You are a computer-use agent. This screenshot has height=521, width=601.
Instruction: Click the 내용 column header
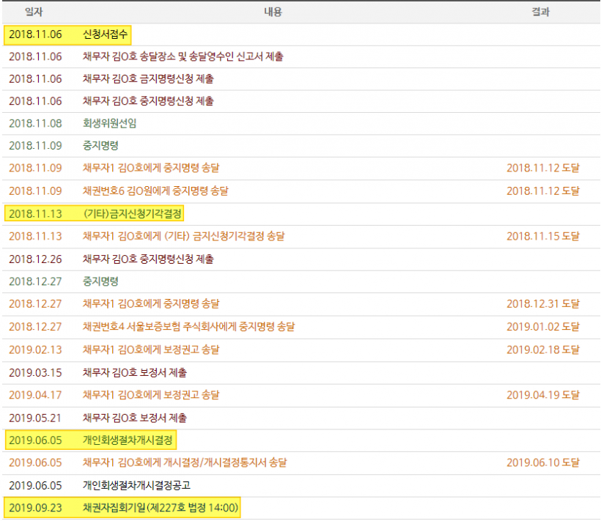[273, 12]
